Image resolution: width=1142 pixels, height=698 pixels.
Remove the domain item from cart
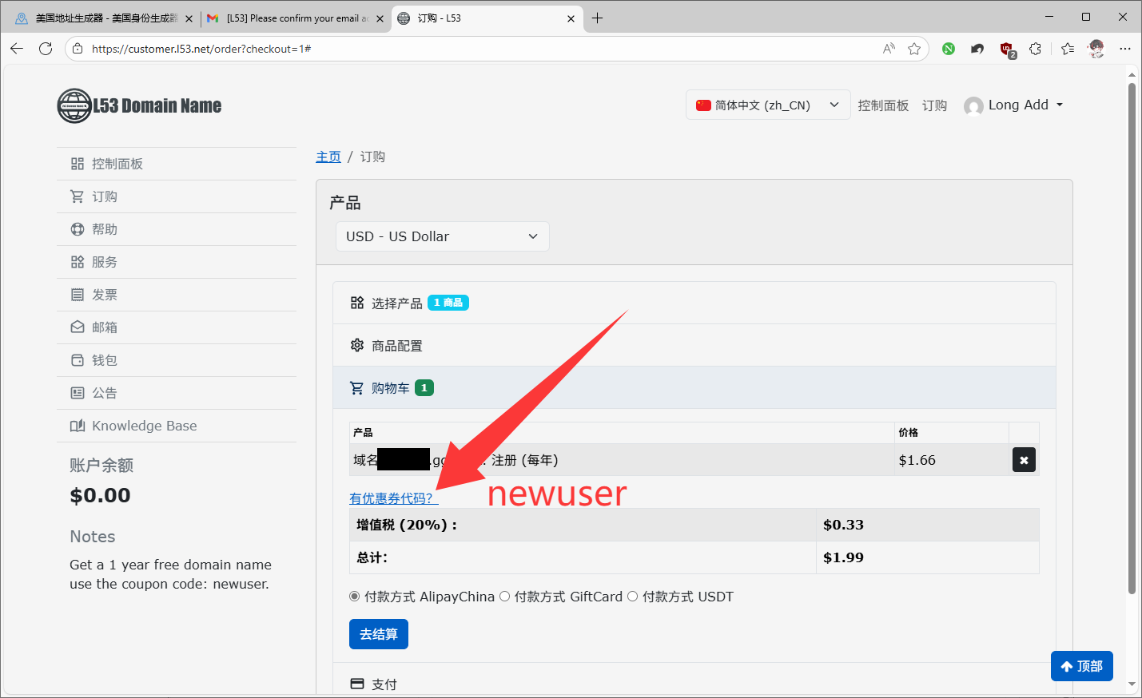tap(1024, 460)
